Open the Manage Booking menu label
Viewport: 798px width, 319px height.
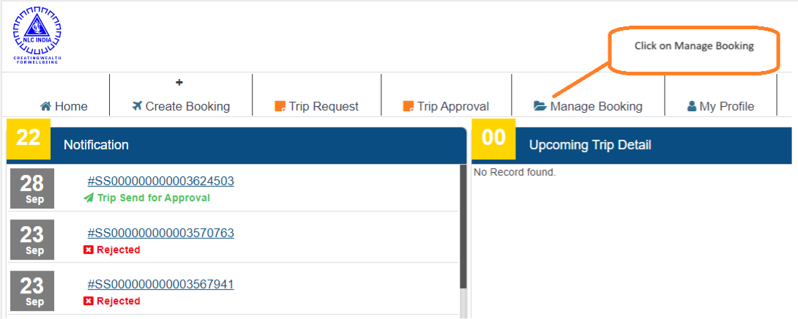coord(596,106)
